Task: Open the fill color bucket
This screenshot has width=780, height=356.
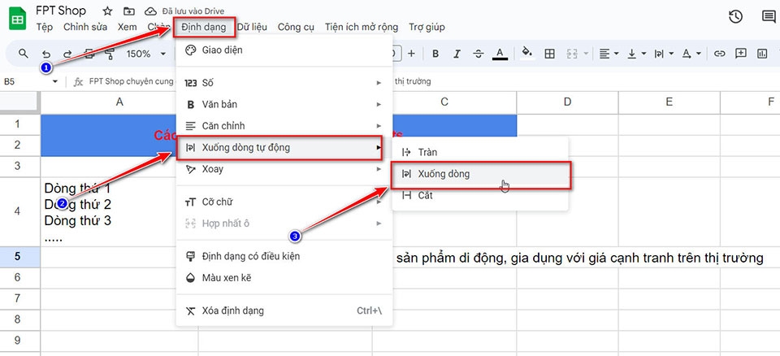Action: click(527, 53)
